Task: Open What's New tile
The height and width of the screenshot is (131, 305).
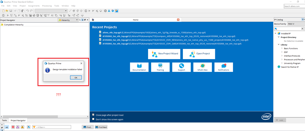Action: tap(202, 67)
